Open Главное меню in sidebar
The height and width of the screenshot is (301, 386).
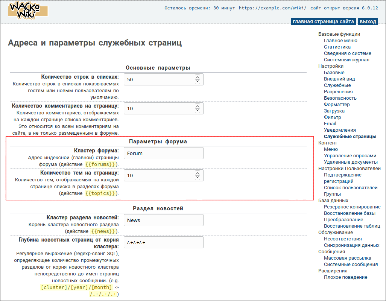pos(340,41)
